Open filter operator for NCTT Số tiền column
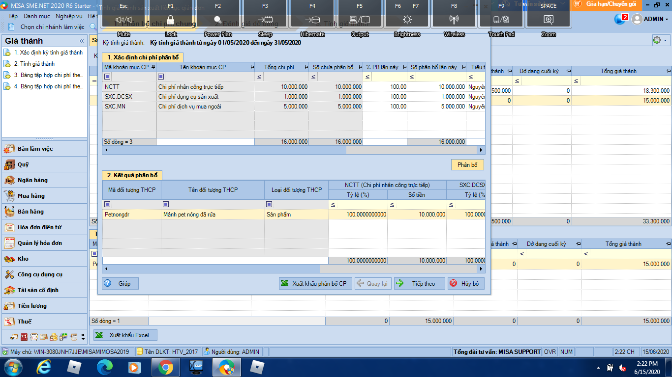 point(392,205)
